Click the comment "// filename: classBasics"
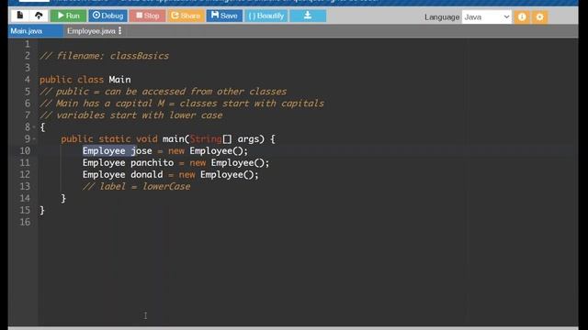Image resolution: width=588 pixels, height=330 pixels. 104,56
